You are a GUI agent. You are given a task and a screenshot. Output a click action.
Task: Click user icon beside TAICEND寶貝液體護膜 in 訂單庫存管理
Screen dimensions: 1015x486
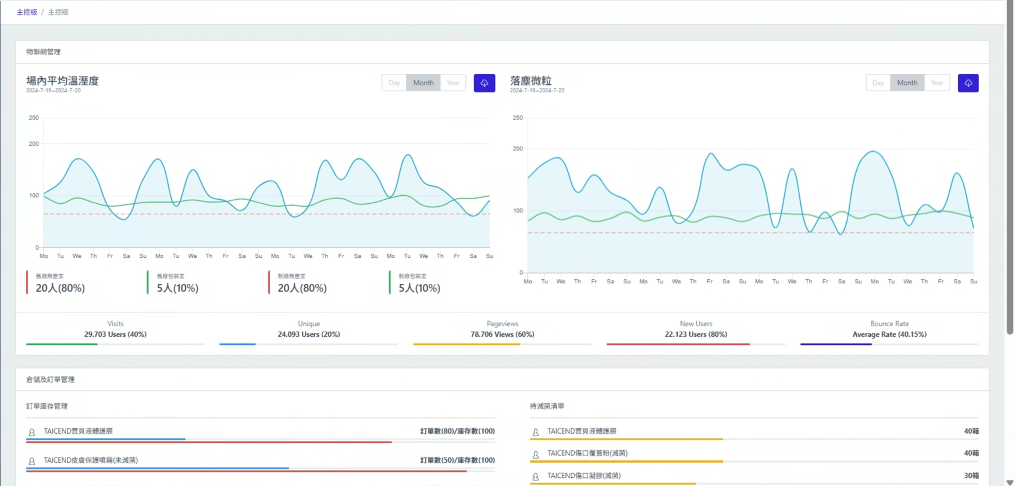(32, 432)
